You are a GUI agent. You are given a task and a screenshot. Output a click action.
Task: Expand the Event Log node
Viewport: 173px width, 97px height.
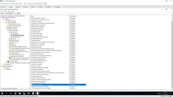click(x=8, y=39)
